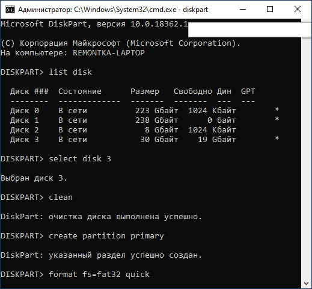The width and height of the screenshot is (312, 289).
Task: Click the 'create partition primary' command
Action: [x=106, y=236]
